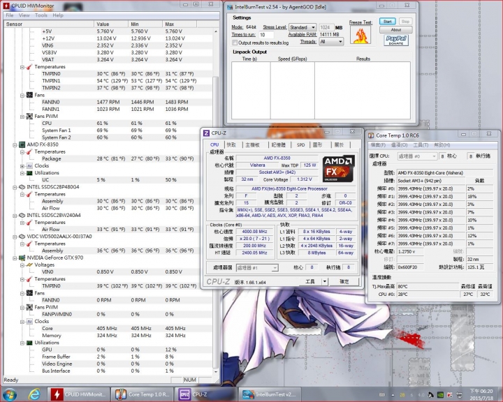Switch to the SPD tab in CPU-Z
Viewport: 503px width, 402px height.
tap(300, 145)
